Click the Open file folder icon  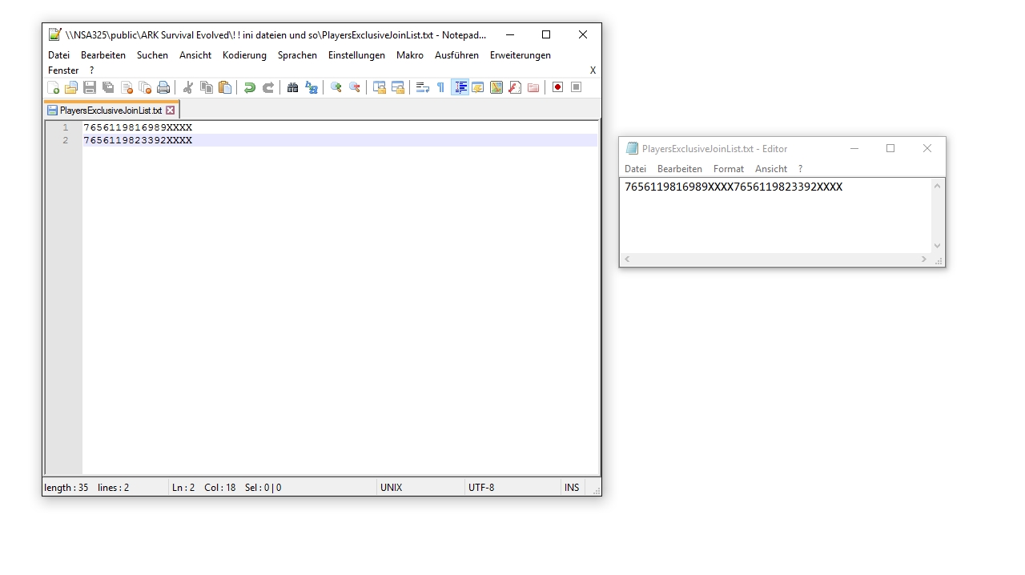(x=71, y=87)
